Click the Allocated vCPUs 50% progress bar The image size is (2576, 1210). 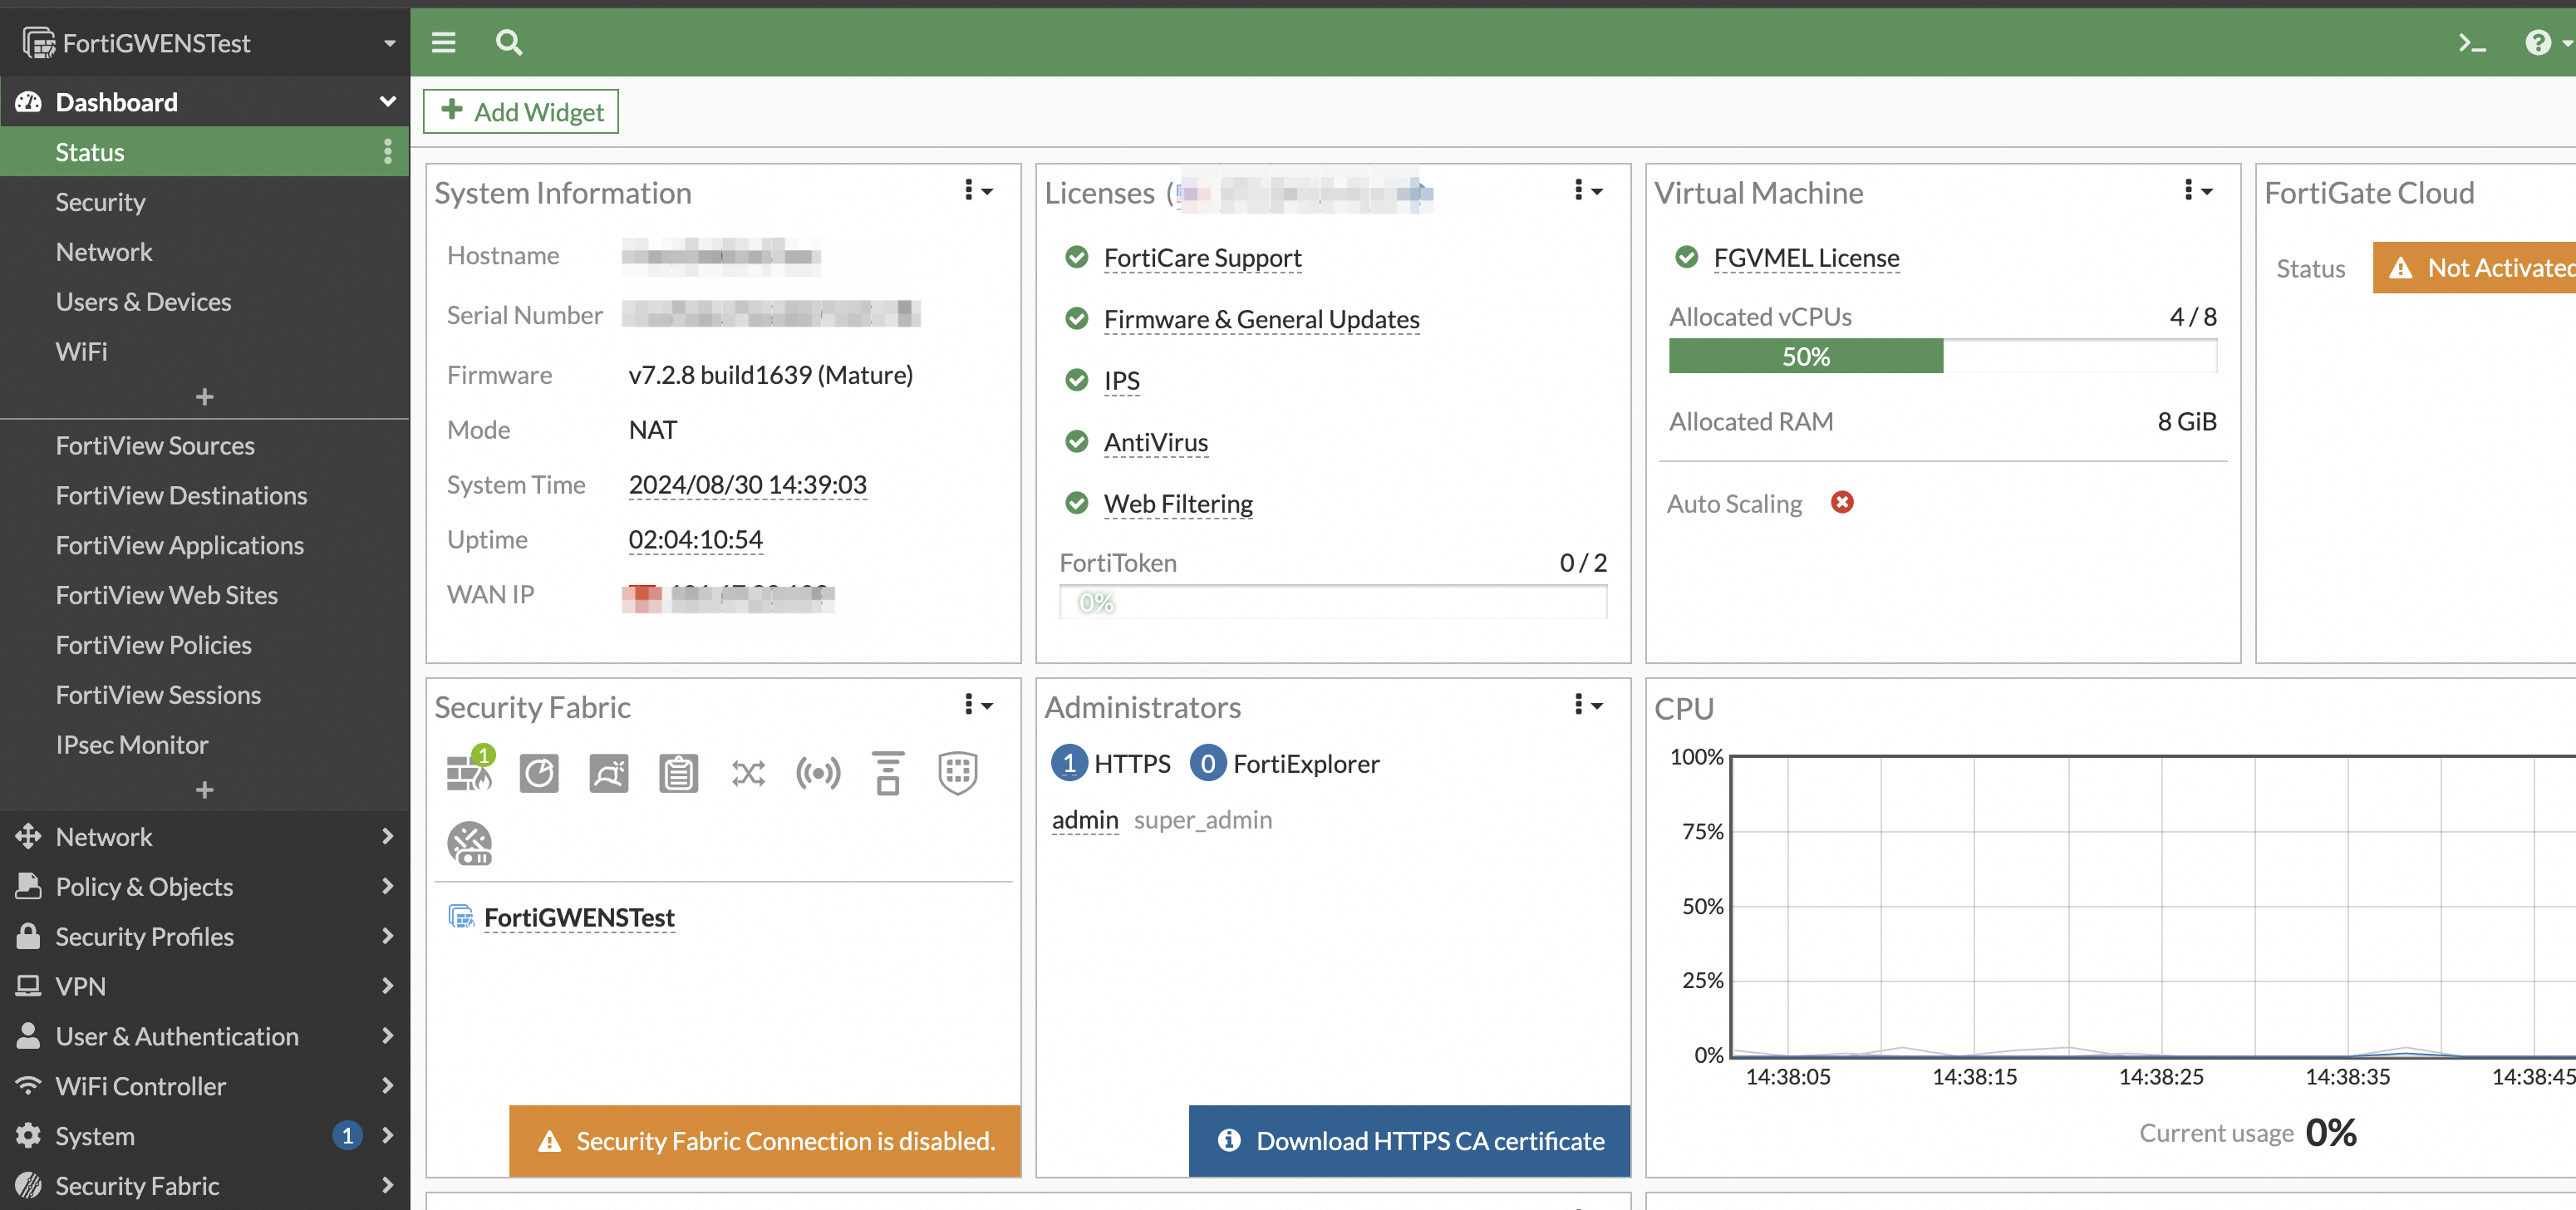(x=1805, y=356)
